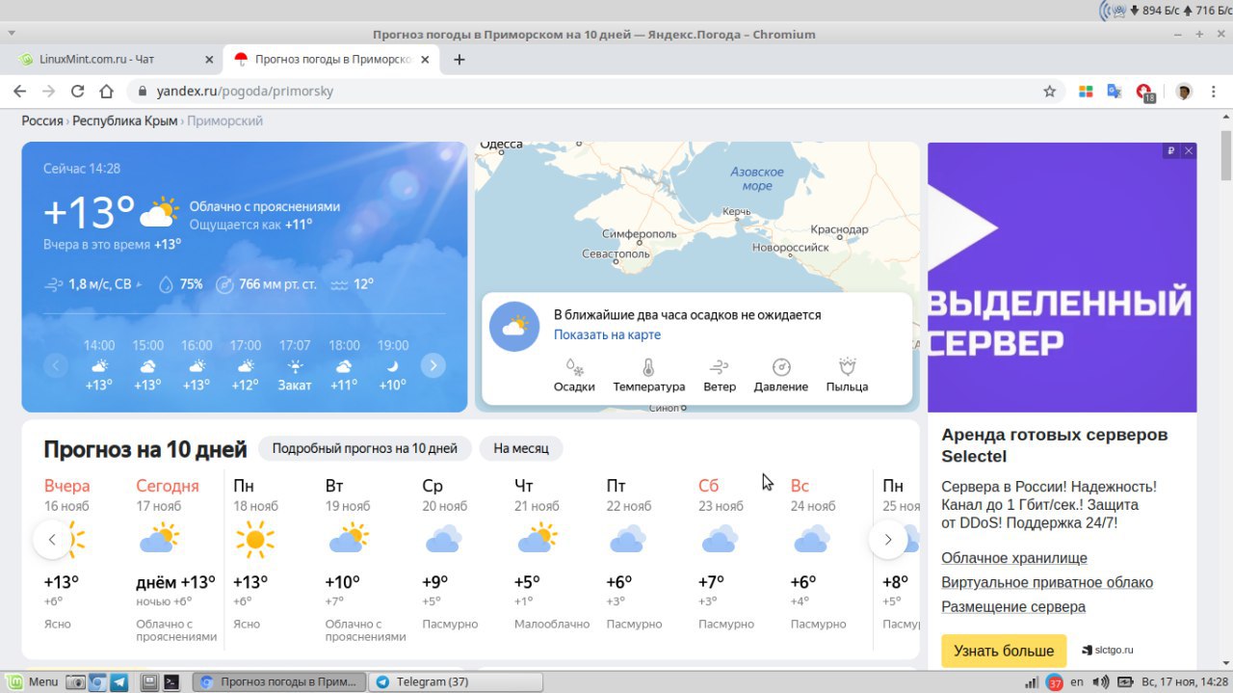Click the ВЫДЕЛЕННЫЙ СЕРВЕР ad image

[1062, 278]
